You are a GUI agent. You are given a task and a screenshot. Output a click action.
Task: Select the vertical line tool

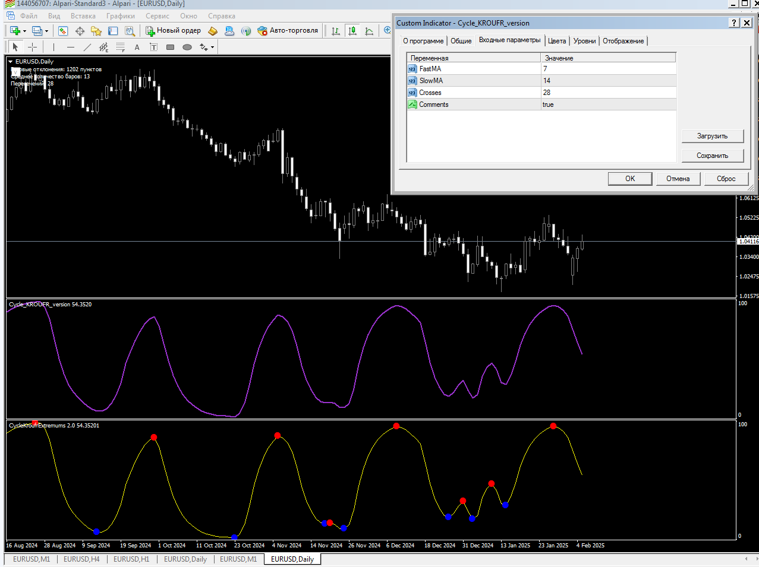point(53,47)
